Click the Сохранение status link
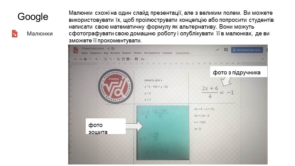 [x=183, y=53]
